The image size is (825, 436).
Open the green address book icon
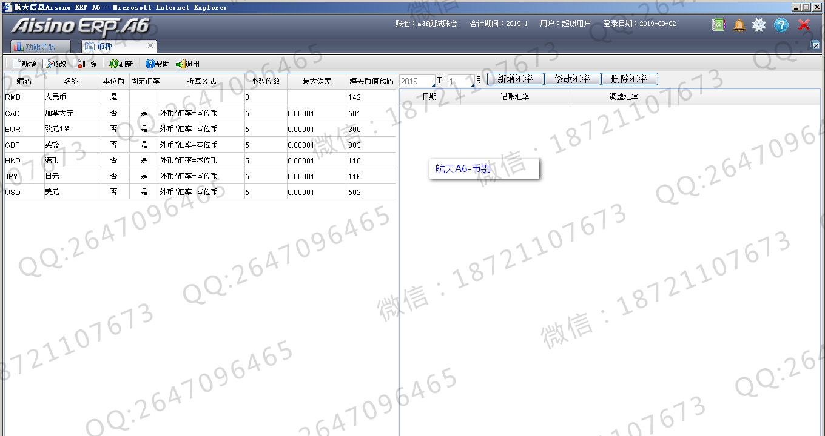(x=718, y=25)
